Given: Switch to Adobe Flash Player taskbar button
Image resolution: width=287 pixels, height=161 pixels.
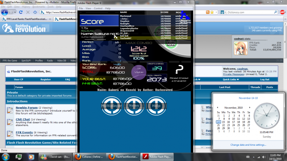Looking at the screenshot, I should coord(157,157).
